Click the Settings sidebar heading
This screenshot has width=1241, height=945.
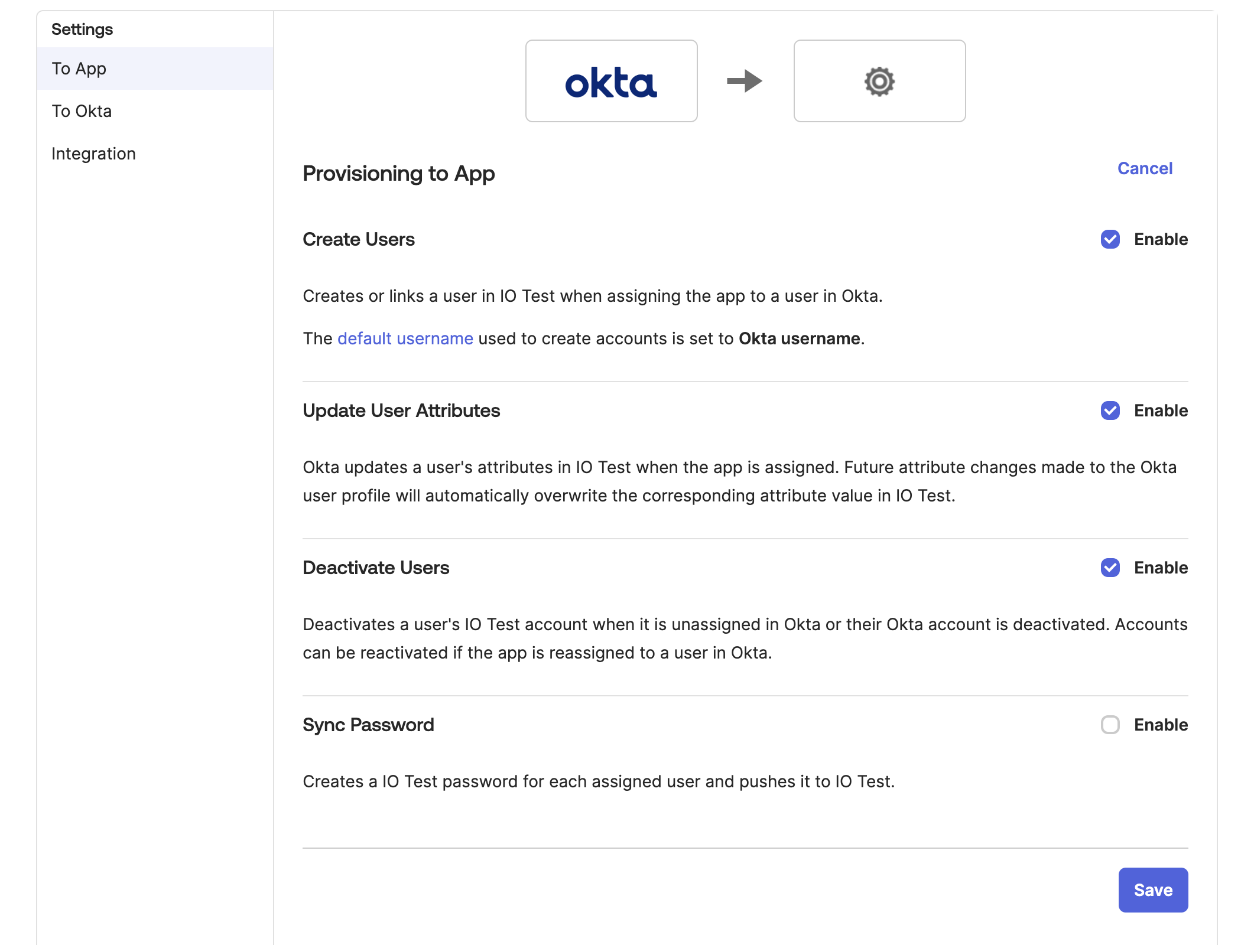pyautogui.click(x=82, y=30)
